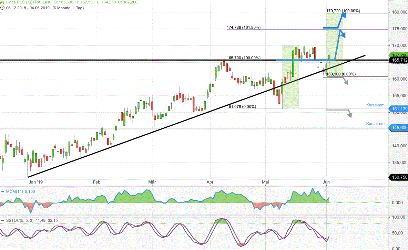This screenshot has width=408, height=250.
Task: Click the stochastic value 41,49
Action: pos(40,221)
